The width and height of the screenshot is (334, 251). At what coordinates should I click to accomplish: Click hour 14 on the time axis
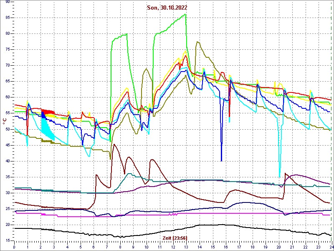point(199,247)
